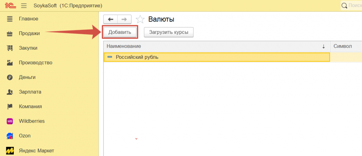362x156 pixels.
Task: Open the Компания section
Action: (x=30, y=106)
